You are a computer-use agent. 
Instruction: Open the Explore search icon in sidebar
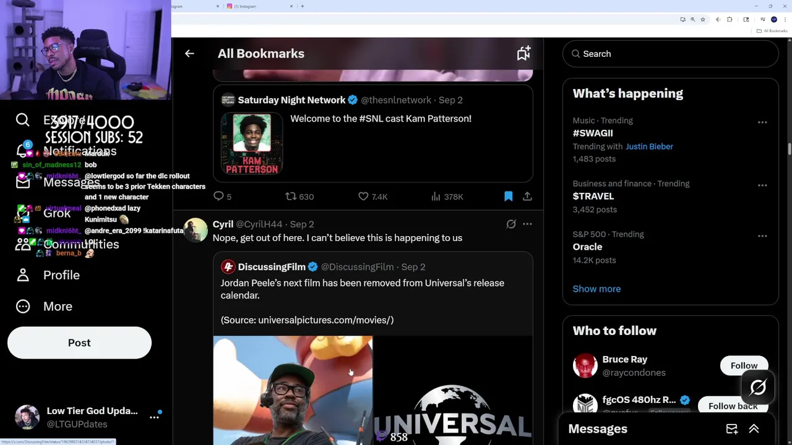tap(23, 120)
